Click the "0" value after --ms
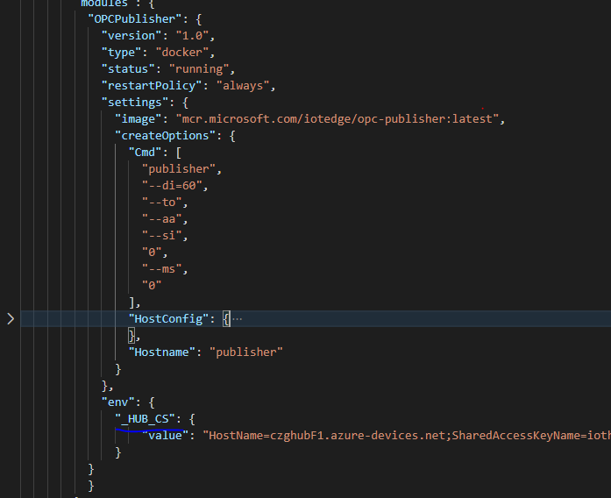611x498 pixels. 152,286
